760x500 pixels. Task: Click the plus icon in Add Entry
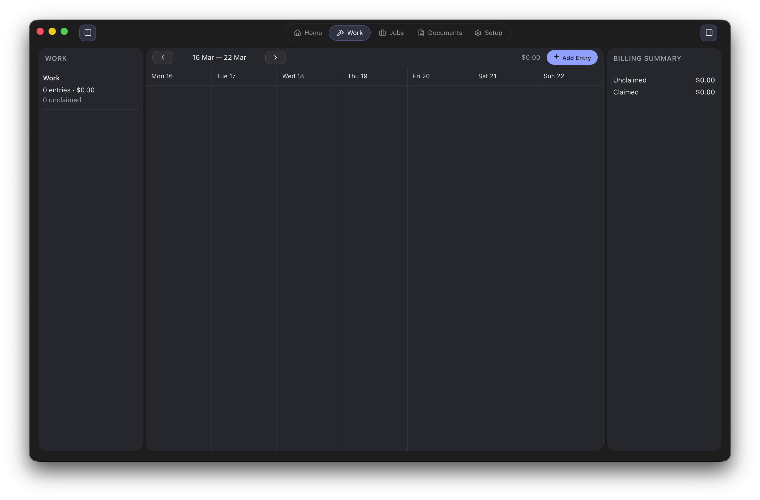pos(556,57)
